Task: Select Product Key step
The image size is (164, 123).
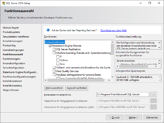Action: (x=9, y=45)
